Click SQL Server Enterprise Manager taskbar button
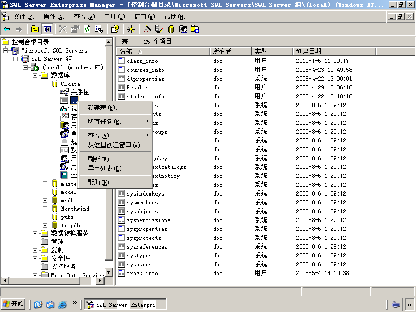The width and height of the screenshot is (416, 312). pos(125,305)
